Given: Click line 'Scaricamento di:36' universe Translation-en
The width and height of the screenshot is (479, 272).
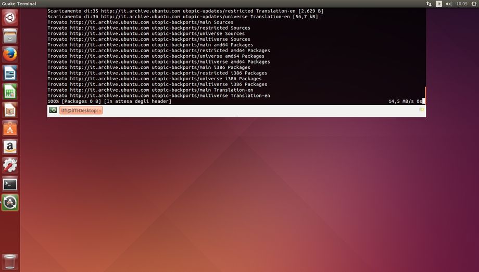Looking at the screenshot, I should tap(183, 17).
